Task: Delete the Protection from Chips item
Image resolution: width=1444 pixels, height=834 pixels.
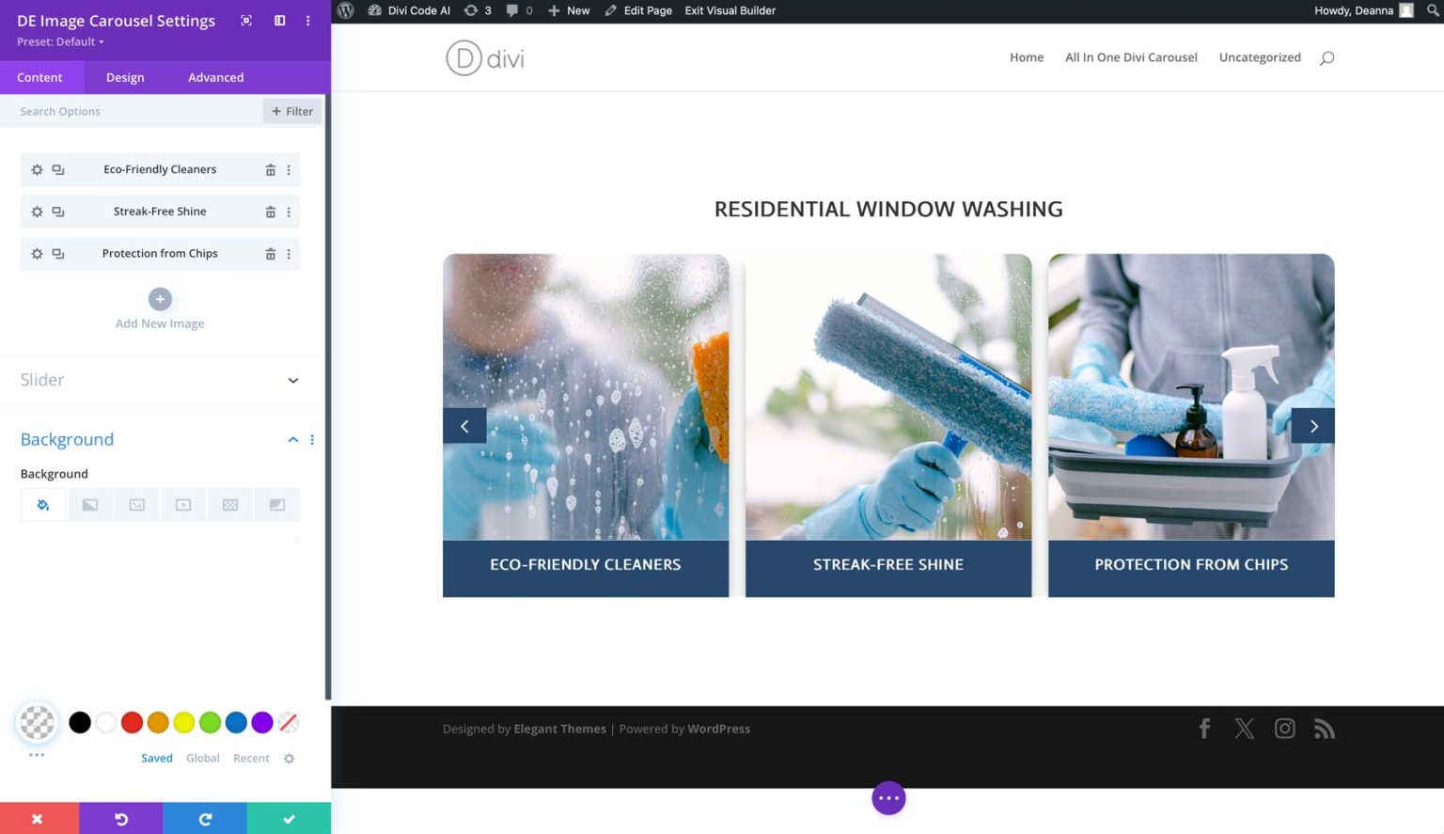Action: click(x=271, y=253)
